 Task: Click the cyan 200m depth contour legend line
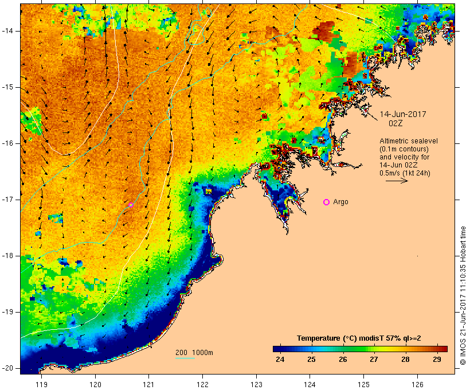(185, 358)
